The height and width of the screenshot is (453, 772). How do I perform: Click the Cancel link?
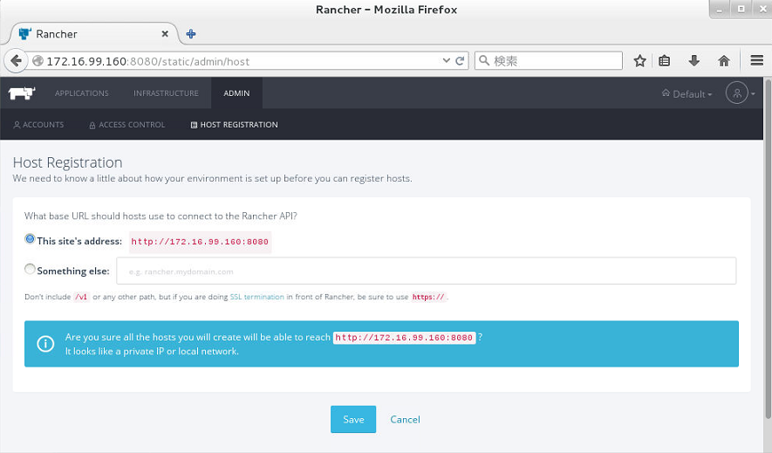[406, 420]
